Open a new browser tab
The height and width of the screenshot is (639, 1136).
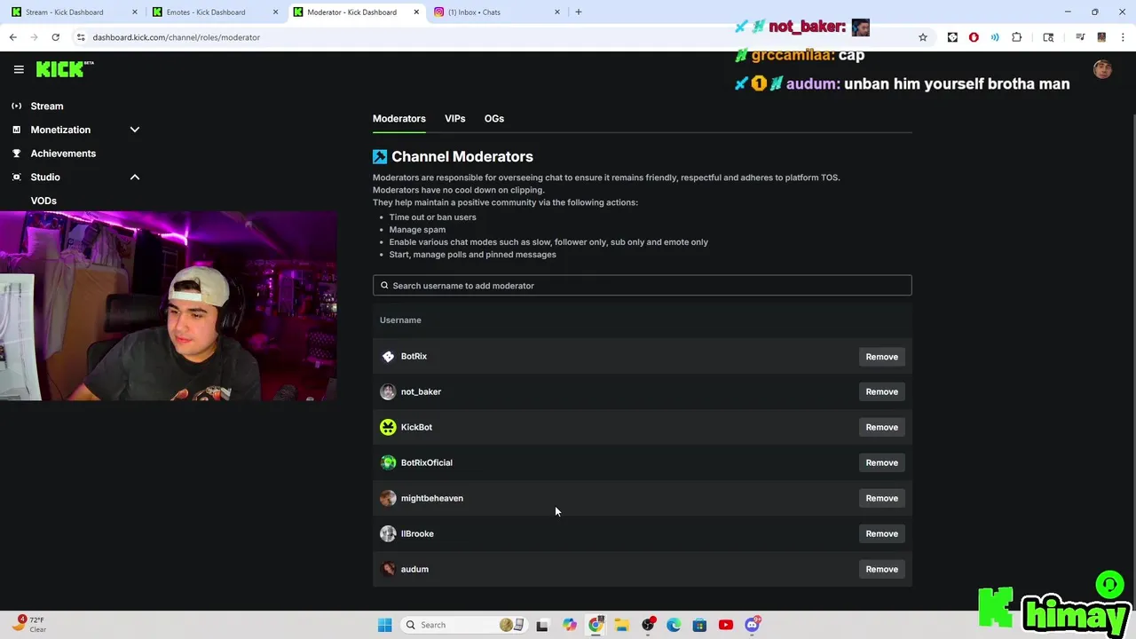click(x=579, y=12)
